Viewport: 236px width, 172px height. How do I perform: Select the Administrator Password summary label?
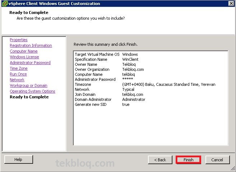[95, 79]
